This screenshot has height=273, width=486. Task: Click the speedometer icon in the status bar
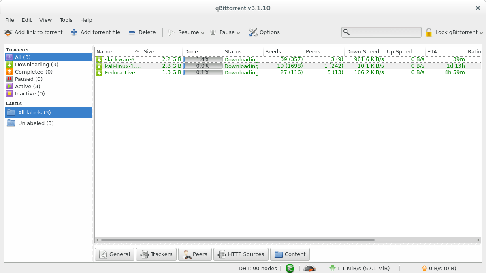pos(309,268)
